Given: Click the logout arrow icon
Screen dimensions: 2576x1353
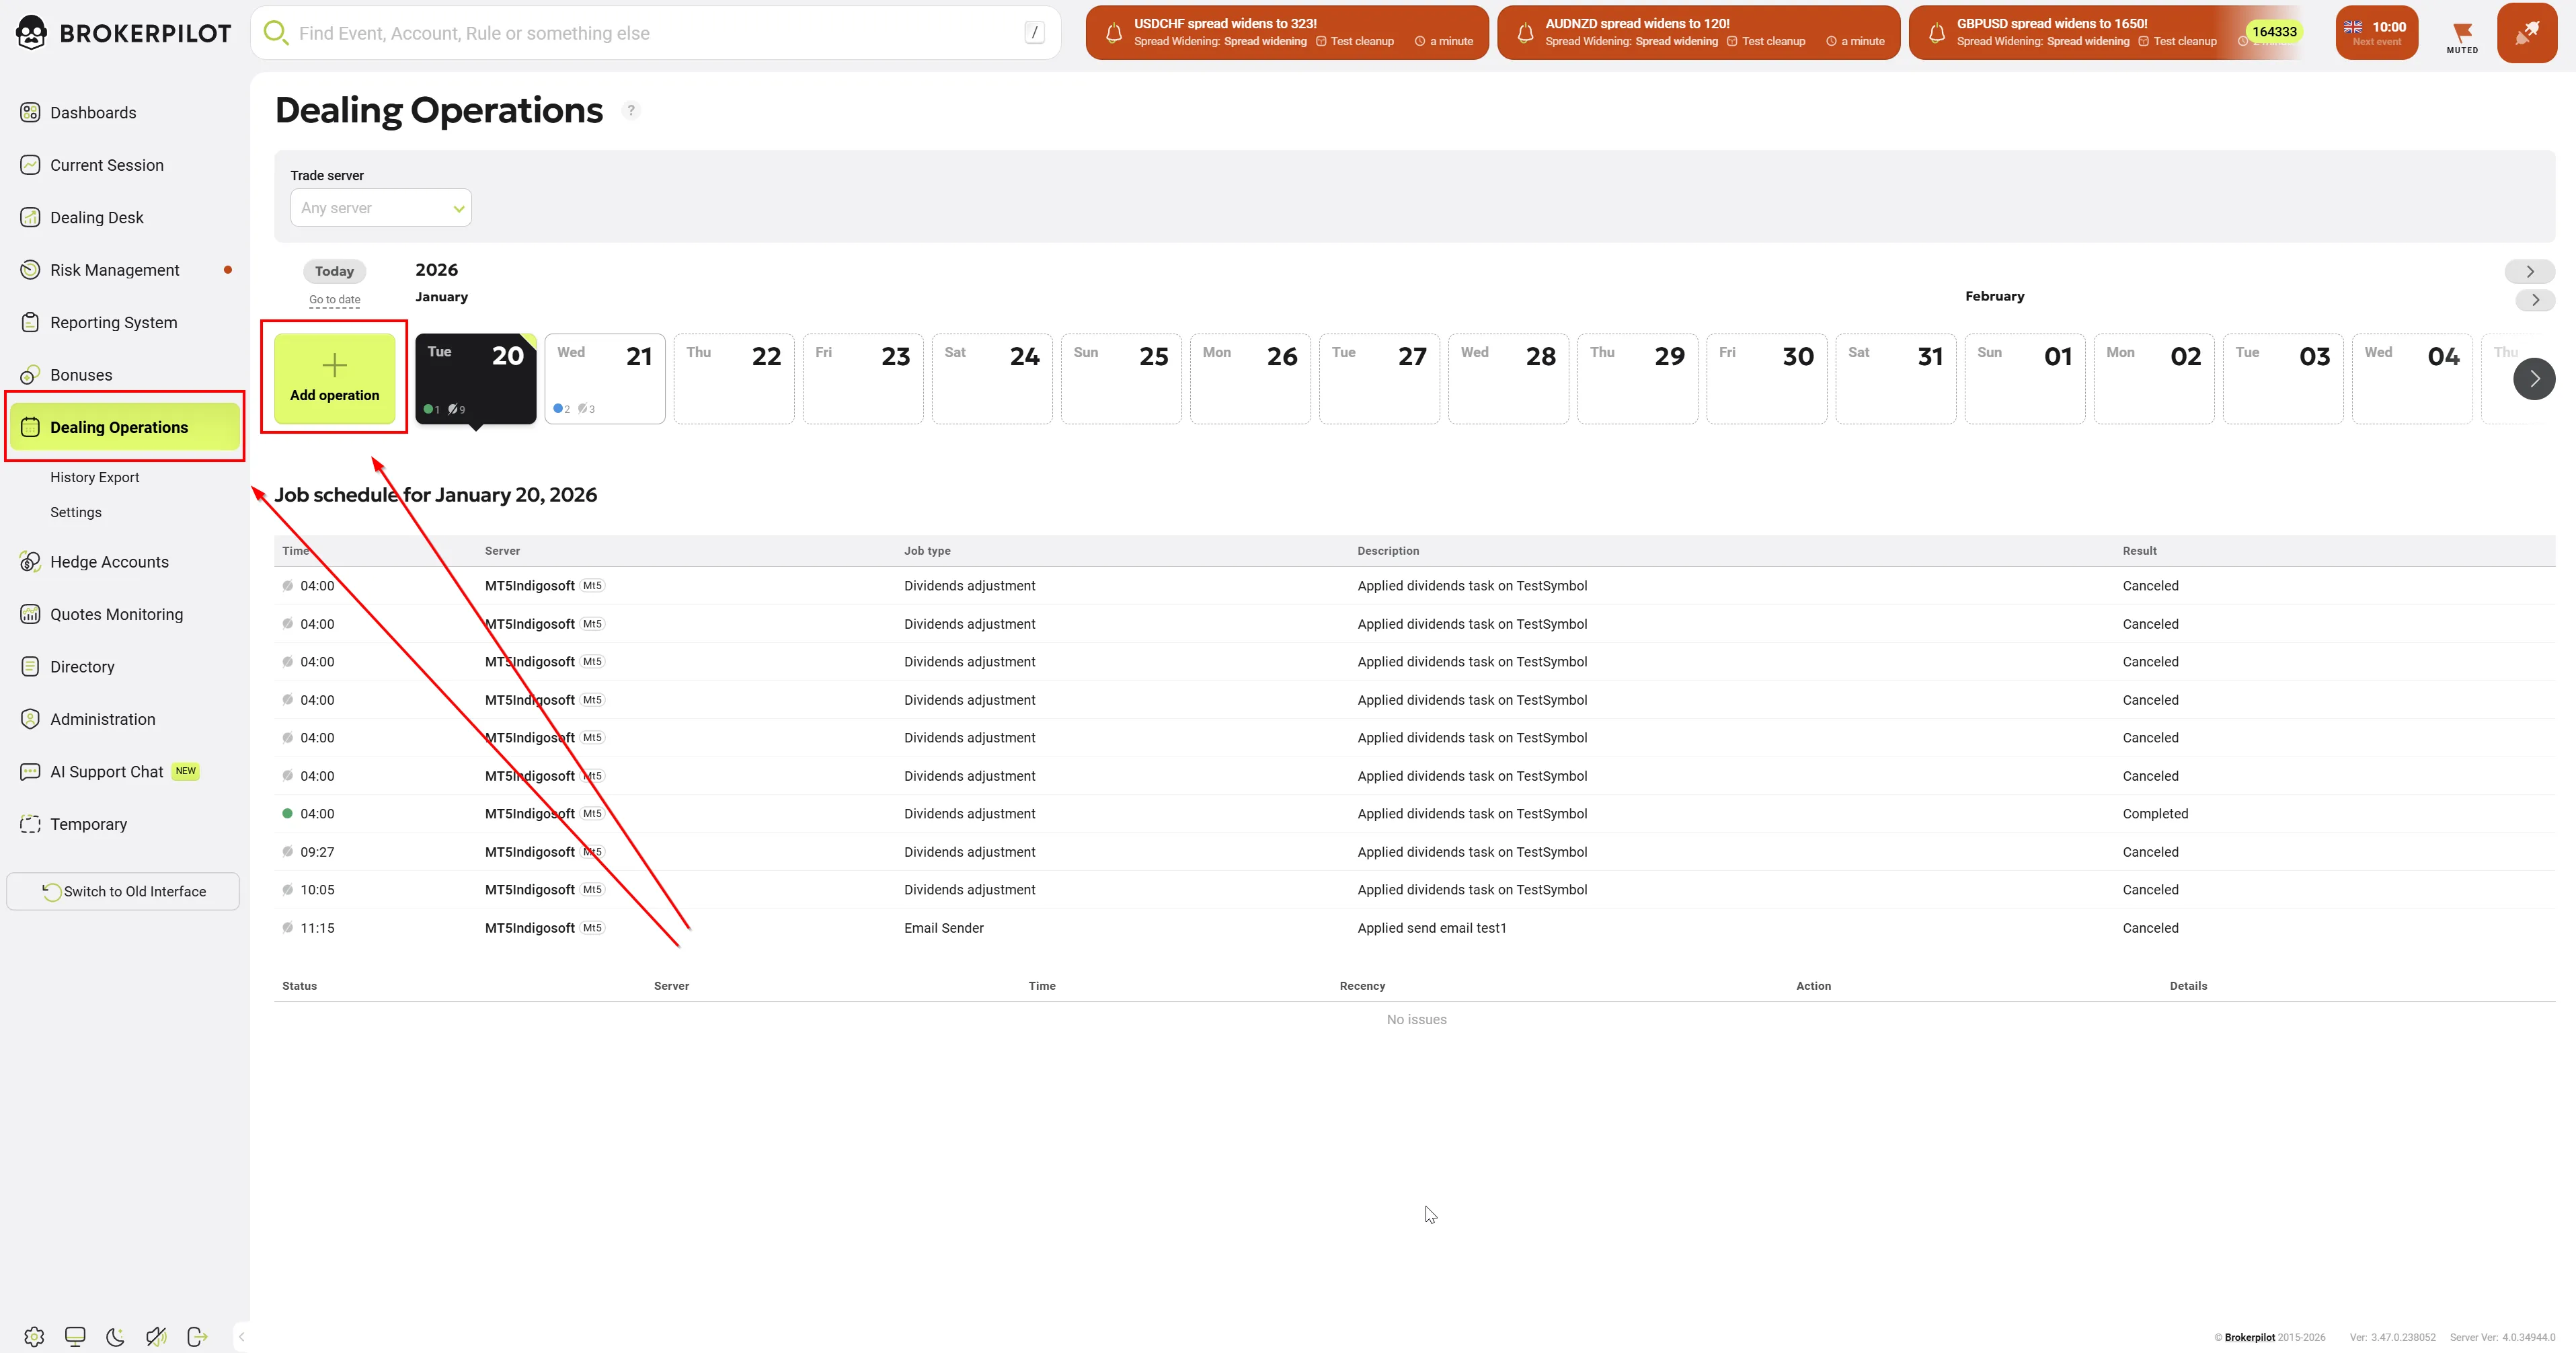Looking at the screenshot, I should pyautogui.click(x=197, y=1336).
